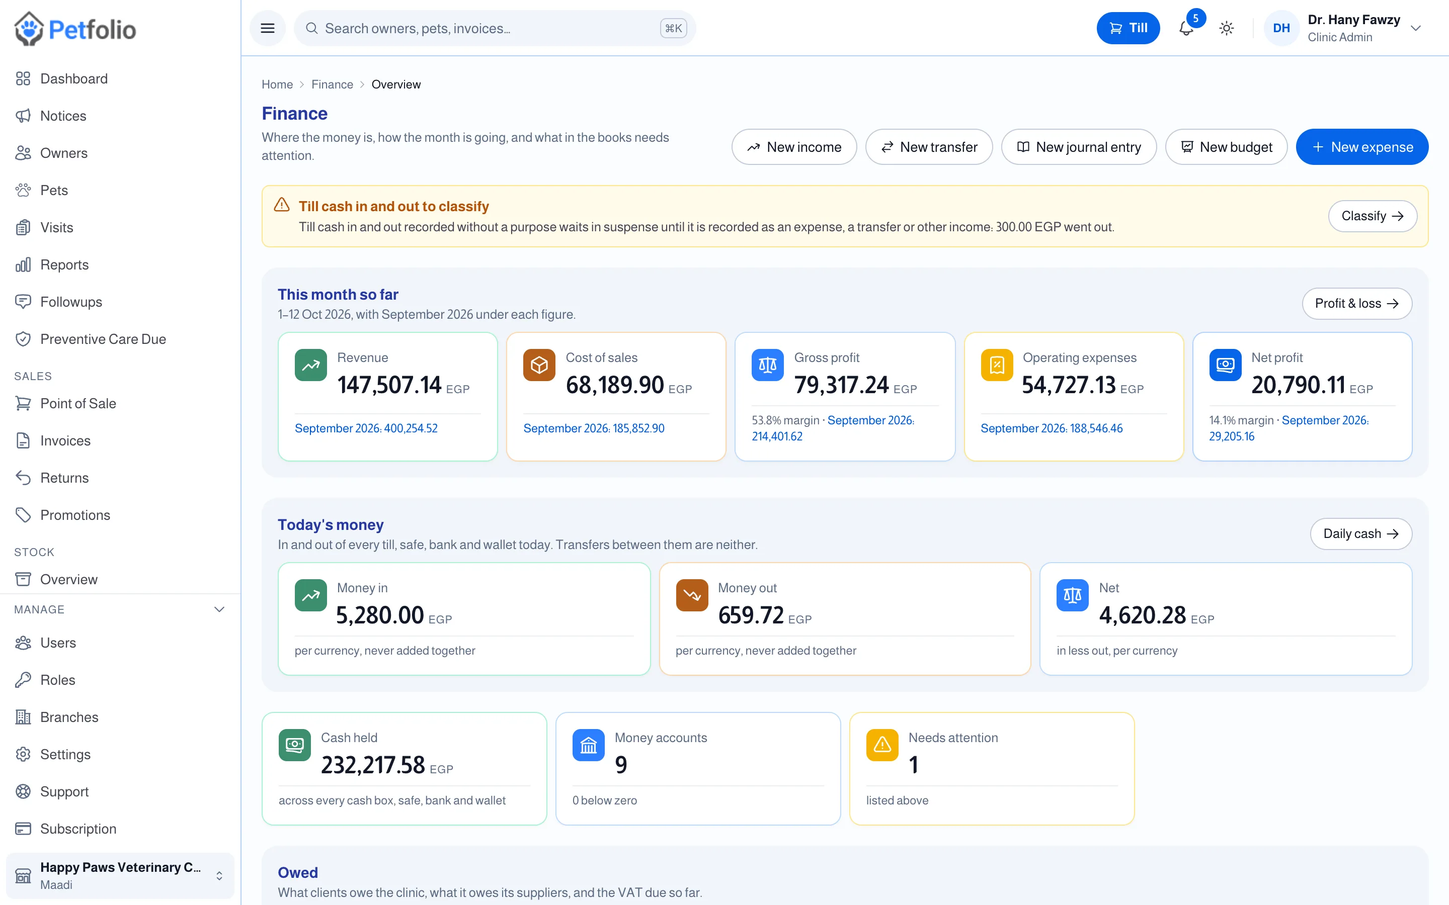Click the New transfer button
This screenshot has height=905, width=1449.
point(929,147)
